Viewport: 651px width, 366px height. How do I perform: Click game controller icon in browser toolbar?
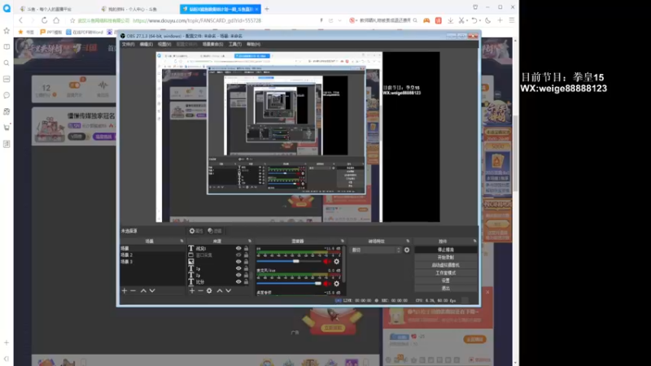[x=426, y=20]
